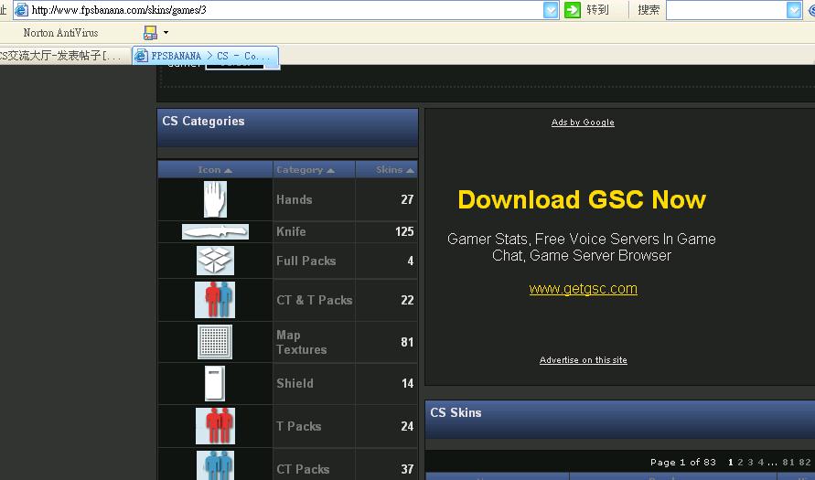Screen dimensions: 815x480
Task: Sort the table by Category column
Action: (305, 170)
